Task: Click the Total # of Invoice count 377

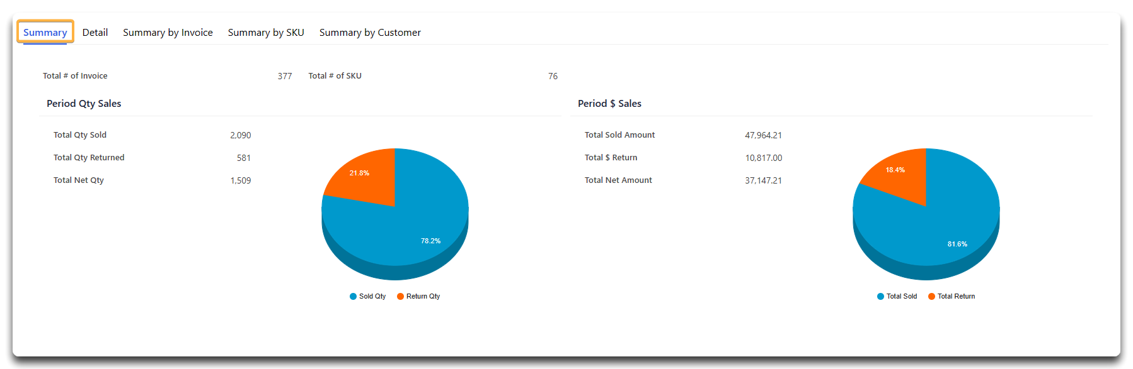Action: [285, 76]
